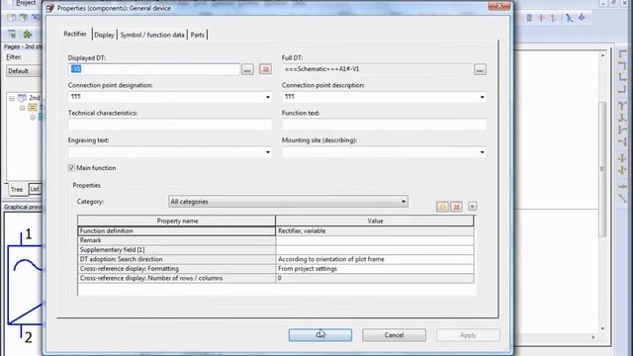Select the upper cross-junction icon in right toolbar
633x356 pixels.
coord(622,158)
